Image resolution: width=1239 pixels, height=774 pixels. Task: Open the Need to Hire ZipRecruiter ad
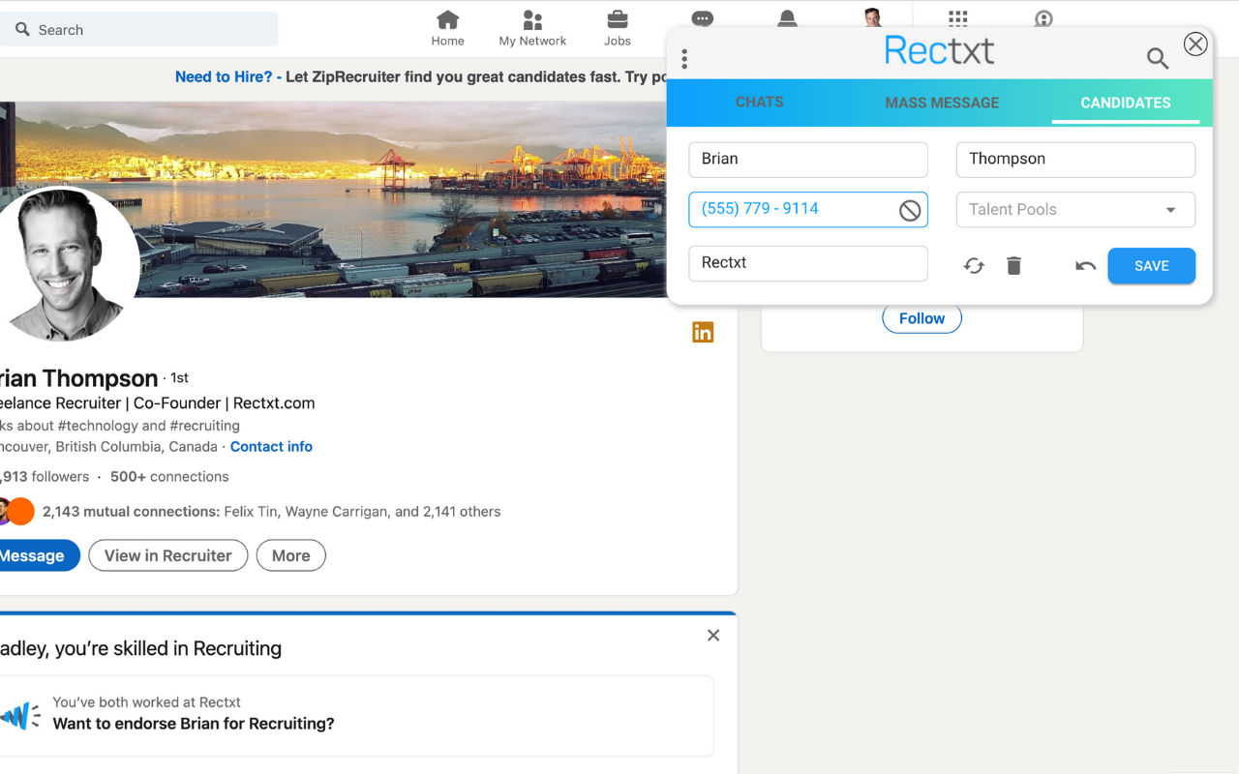(x=421, y=76)
